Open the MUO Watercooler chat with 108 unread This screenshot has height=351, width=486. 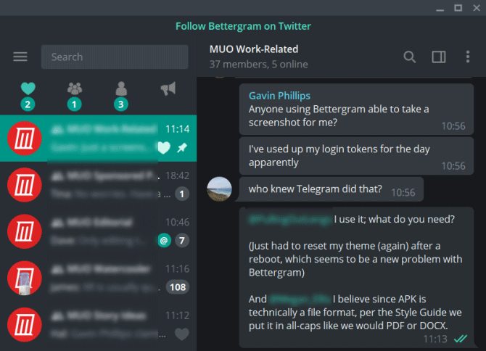coord(98,277)
